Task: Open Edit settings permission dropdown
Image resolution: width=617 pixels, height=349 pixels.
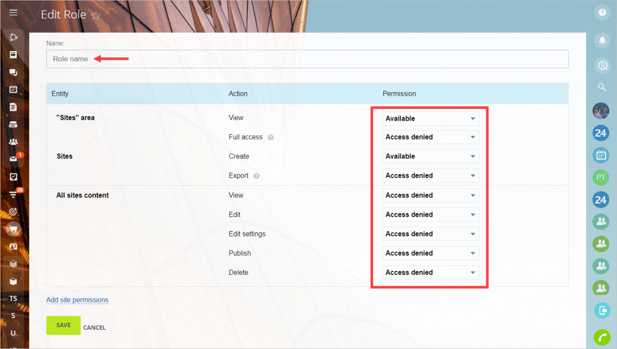Action: pos(430,233)
